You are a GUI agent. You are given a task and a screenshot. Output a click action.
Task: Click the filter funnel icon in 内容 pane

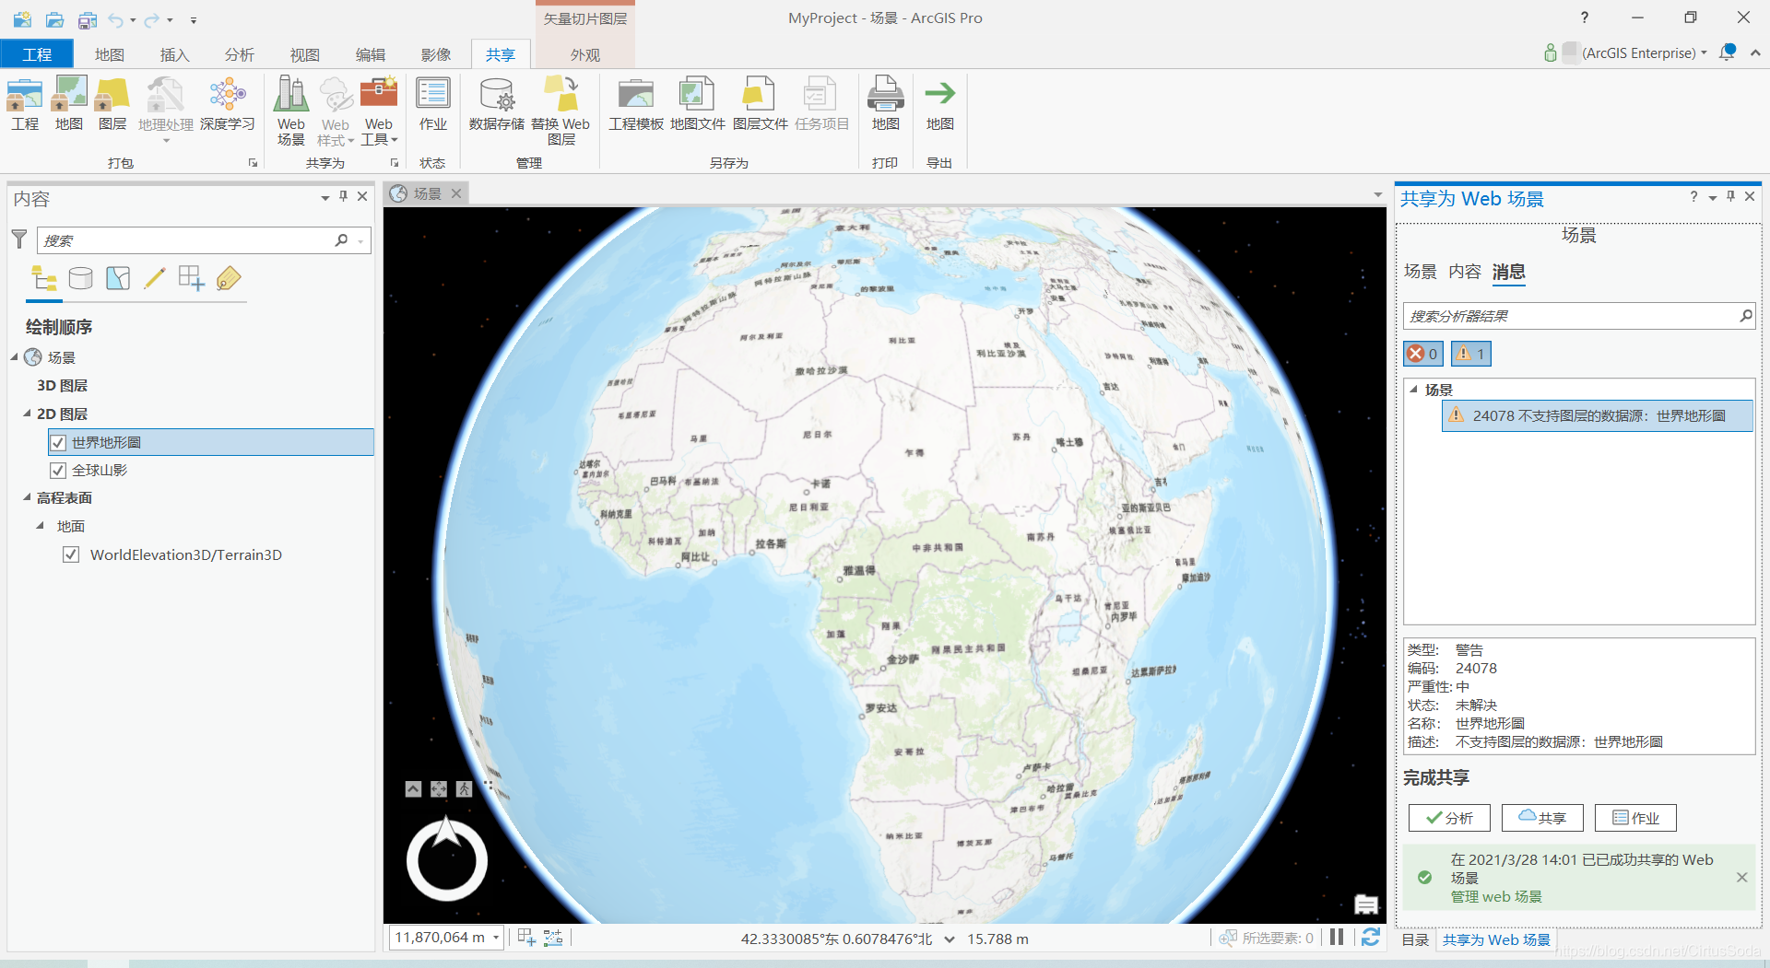pyautogui.click(x=19, y=239)
